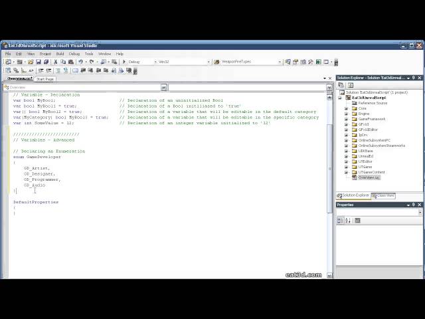The image size is (425, 319).
Task: Click the Cut scissors icon
Action: coord(56,62)
